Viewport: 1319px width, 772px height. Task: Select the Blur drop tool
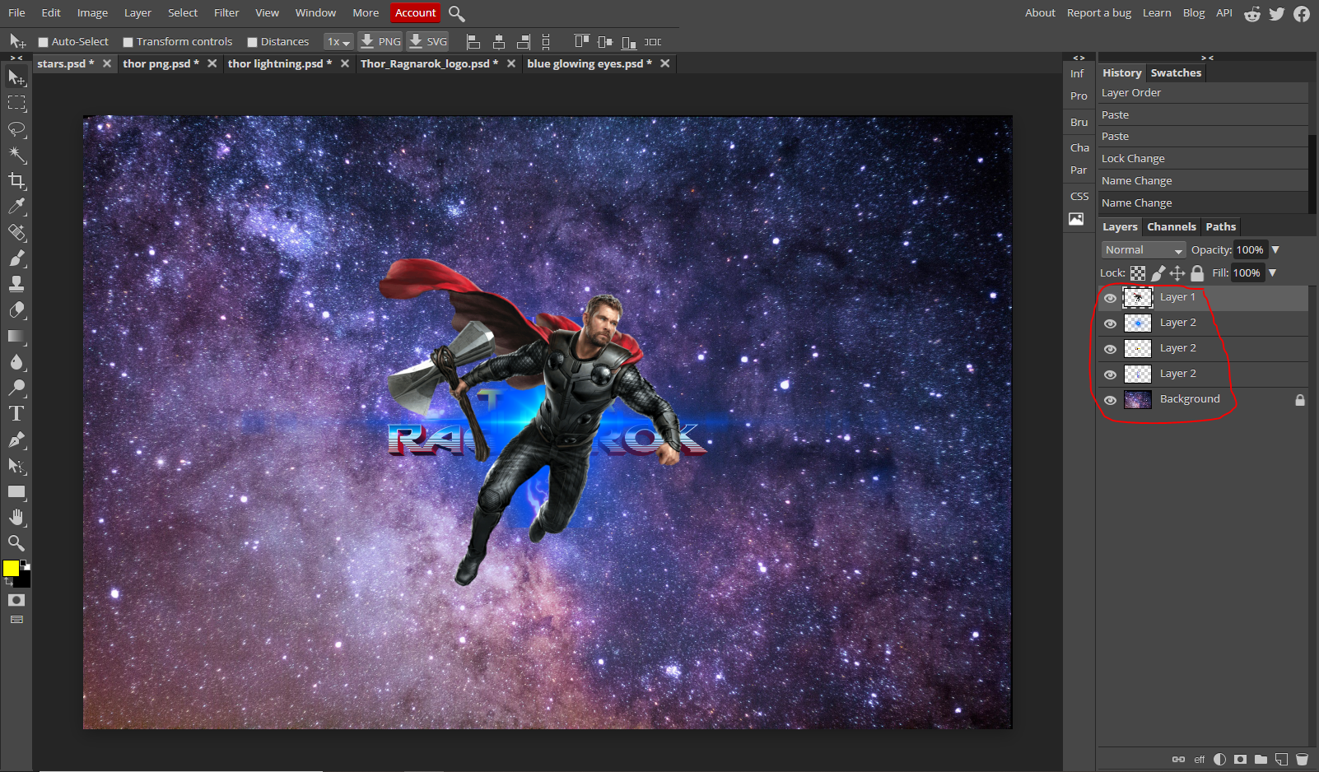(16, 362)
